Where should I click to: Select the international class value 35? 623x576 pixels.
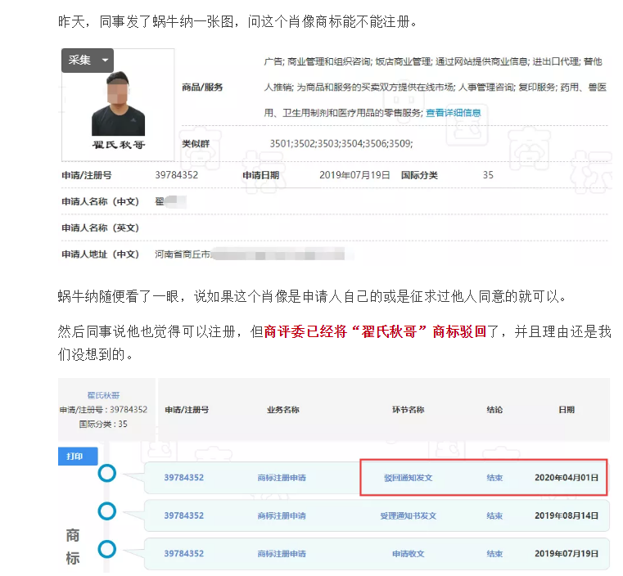click(x=488, y=175)
